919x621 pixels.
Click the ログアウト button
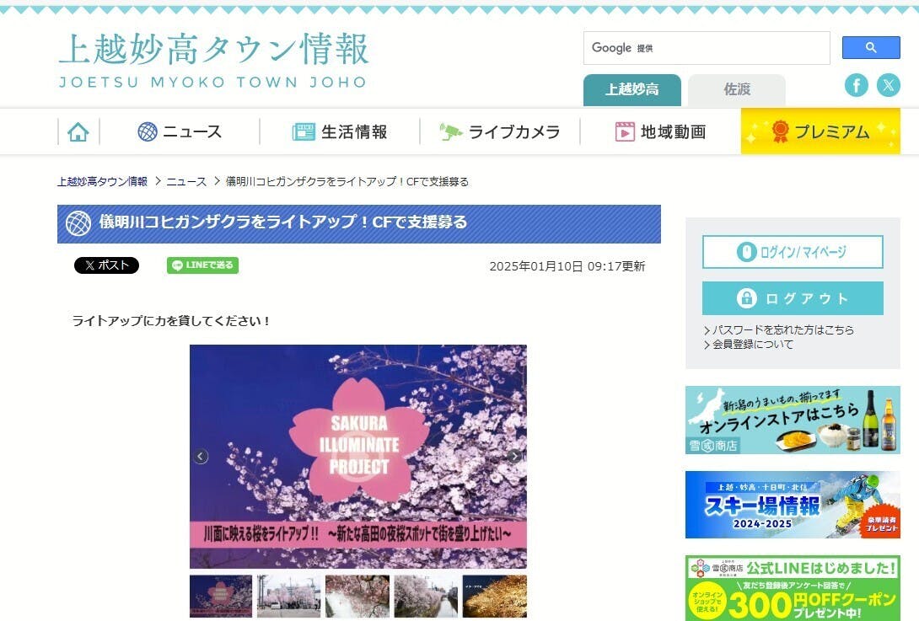(x=793, y=298)
